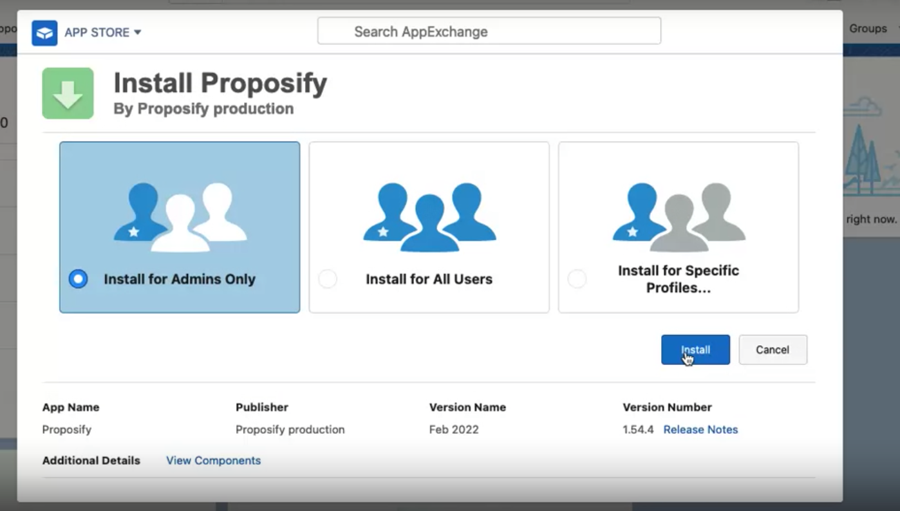Click the Feb 2022 version name value
Image resolution: width=900 pixels, height=511 pixels.
point(454,429)
